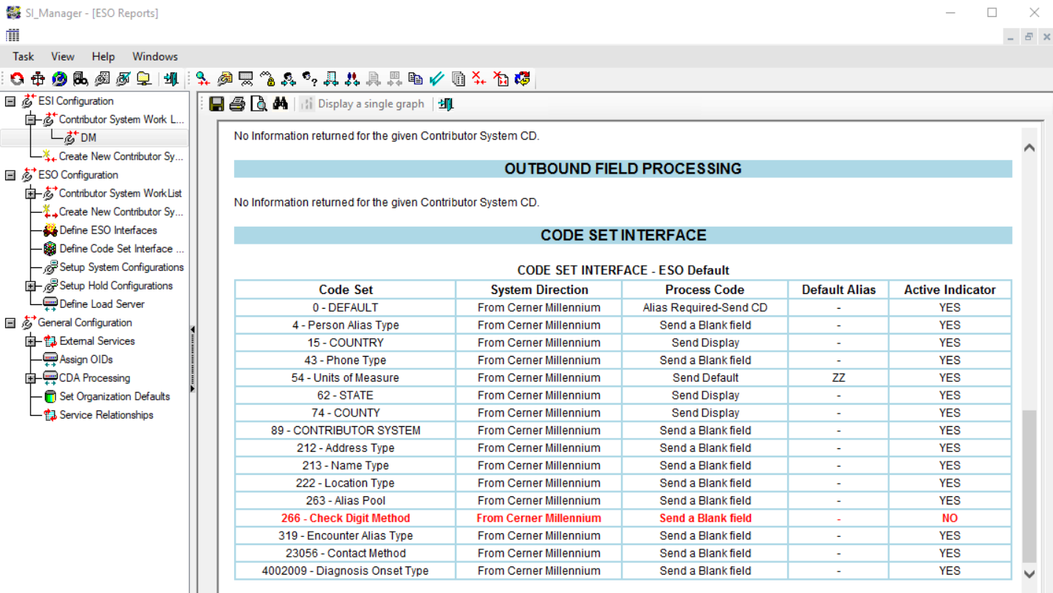
Task: Expand the CDA Processing node
Action: pyautogui.click(x=30, y=378)
